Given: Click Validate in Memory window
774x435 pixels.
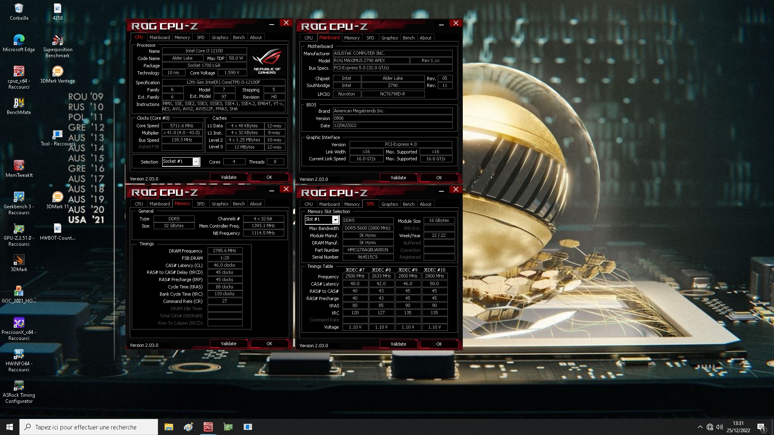Looking at the screenshot, I should 229,344.
